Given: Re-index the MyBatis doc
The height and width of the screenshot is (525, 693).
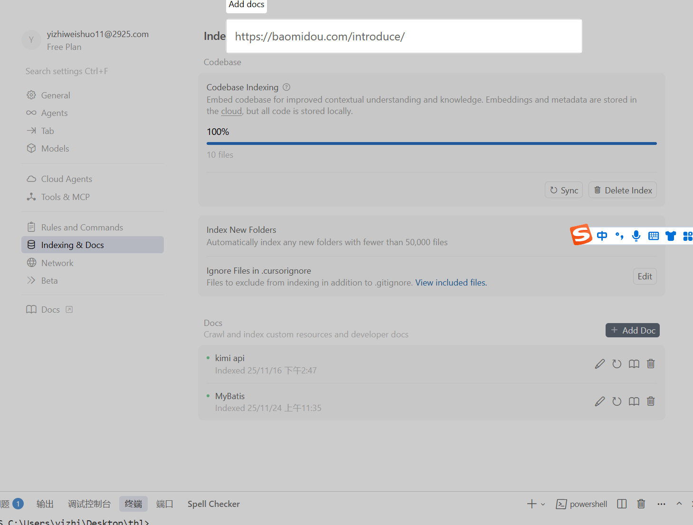Looking at the screenshot, I should pyautogui.click(x=617, y=401).
